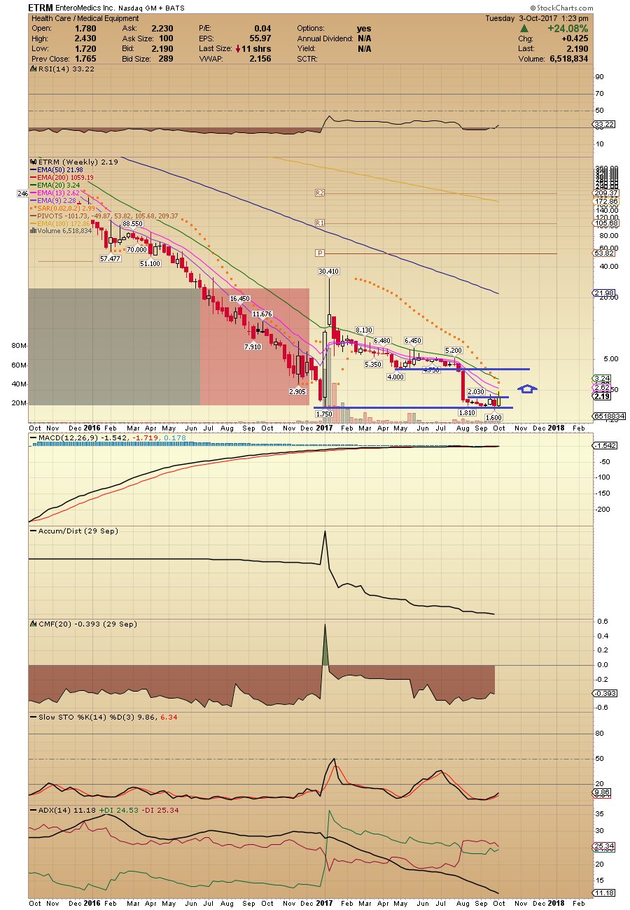The width and height of the screenshot is (630, 910).
Task: Click the R1 pivot marker
Action: (321, 223)
